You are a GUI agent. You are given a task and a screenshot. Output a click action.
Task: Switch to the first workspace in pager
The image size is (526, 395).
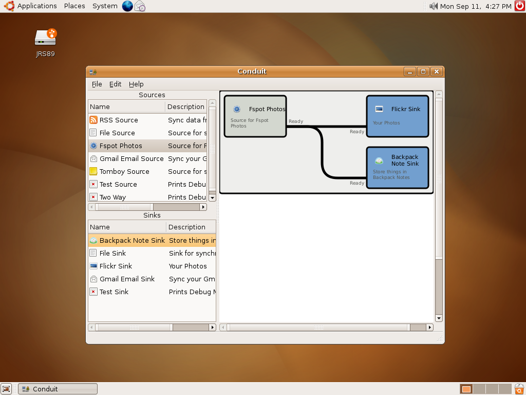click(x=466, y=389)
